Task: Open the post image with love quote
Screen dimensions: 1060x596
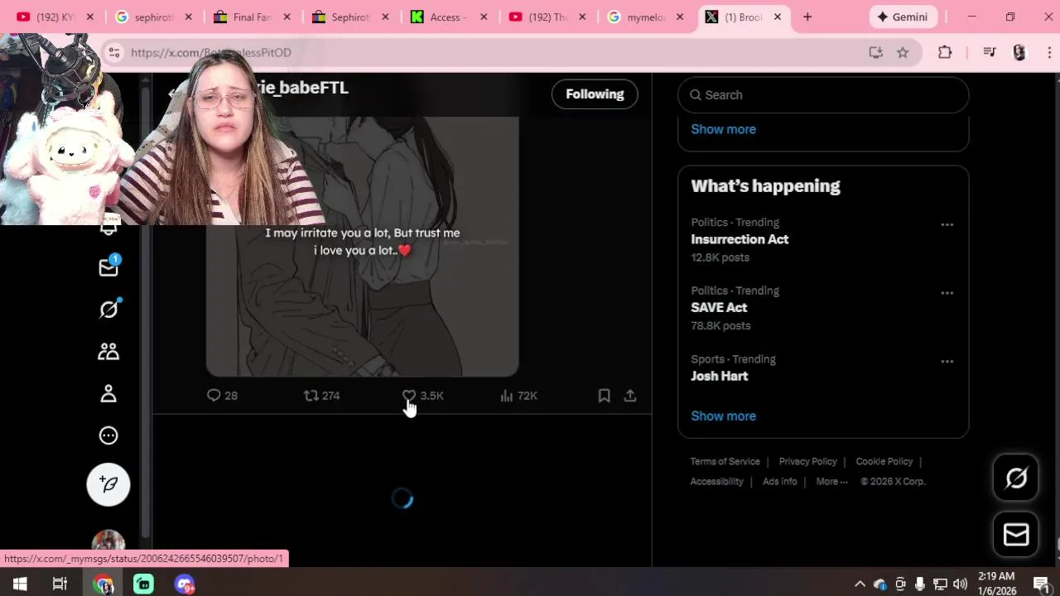Action: tap(362, 247)
